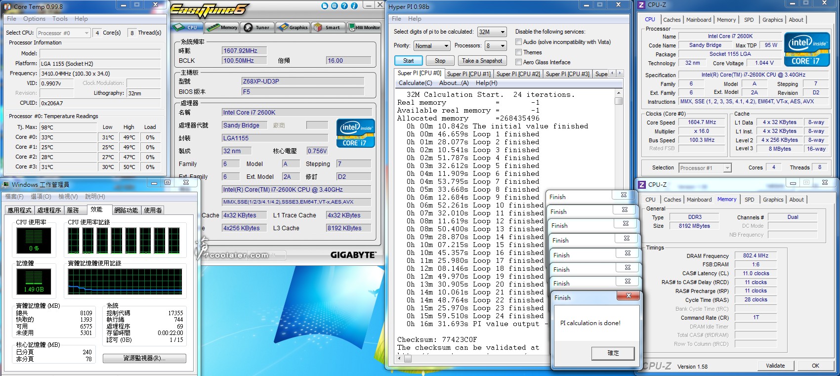Click the Windows Task Manager title bar icon

6,185
